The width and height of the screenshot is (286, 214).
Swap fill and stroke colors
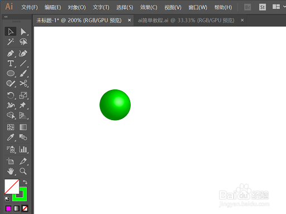tap(25, 182)
